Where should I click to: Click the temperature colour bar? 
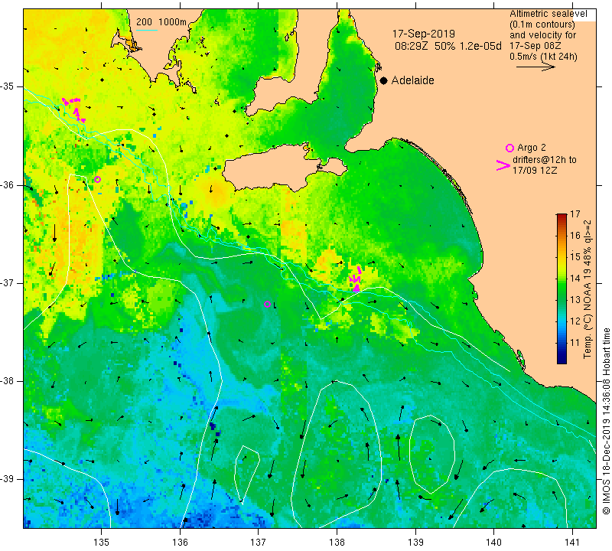point(562,289)
